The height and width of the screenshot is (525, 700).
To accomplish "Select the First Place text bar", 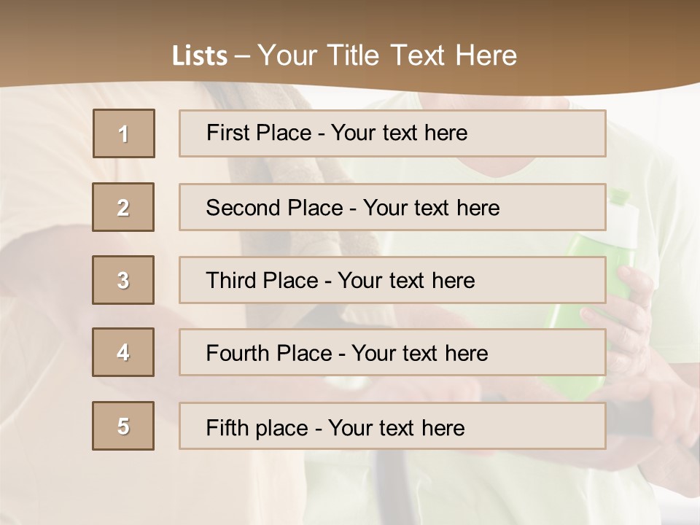I will coord(392,133).
